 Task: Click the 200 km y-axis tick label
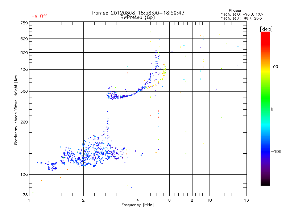point(24,122)
